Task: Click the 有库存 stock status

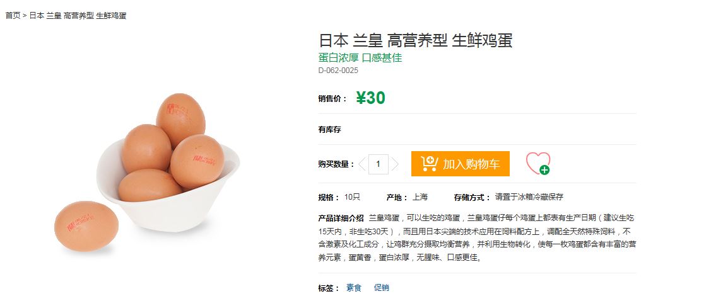Action: (330, 130)
